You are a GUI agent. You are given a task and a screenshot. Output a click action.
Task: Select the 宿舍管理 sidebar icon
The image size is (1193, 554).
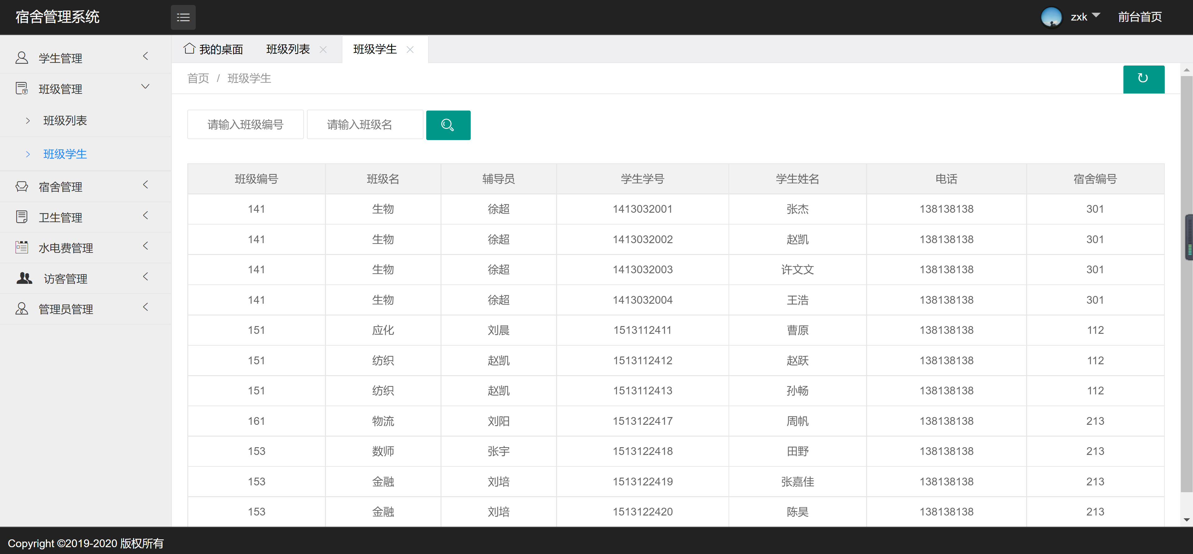point(21,186)
